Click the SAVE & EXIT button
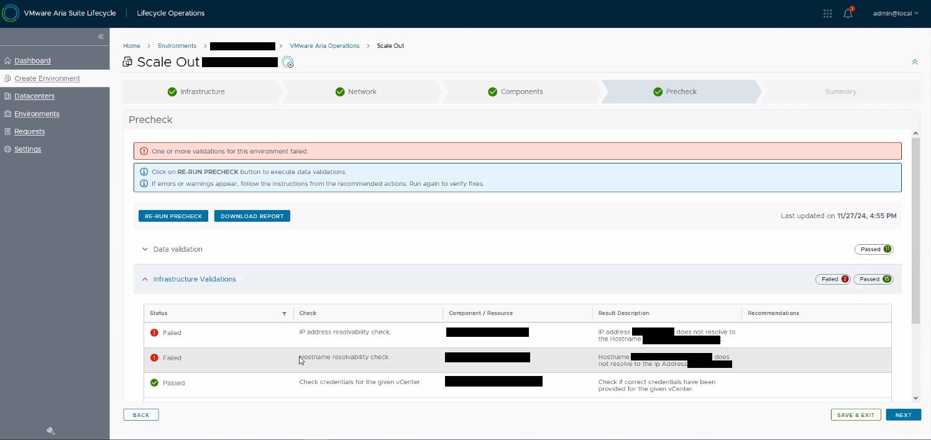Screen dimensions: 931x440 pyautogui.click(x=856, y=415)
